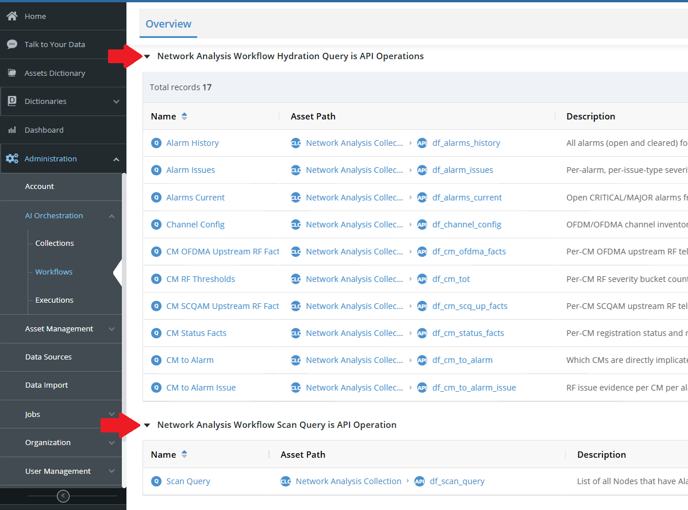The width and height of the screenshot is (688, 510).
Task: Click the Assets Dictionary folder icon
Action: click(x=12, y=73)
